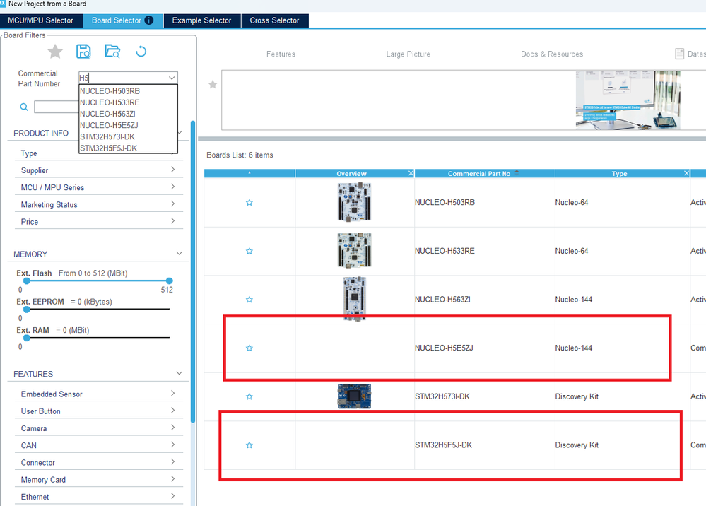Click the STM32Cube AI banner image
706x506 pixels.
pyautogui.click(x=628, y=100)
